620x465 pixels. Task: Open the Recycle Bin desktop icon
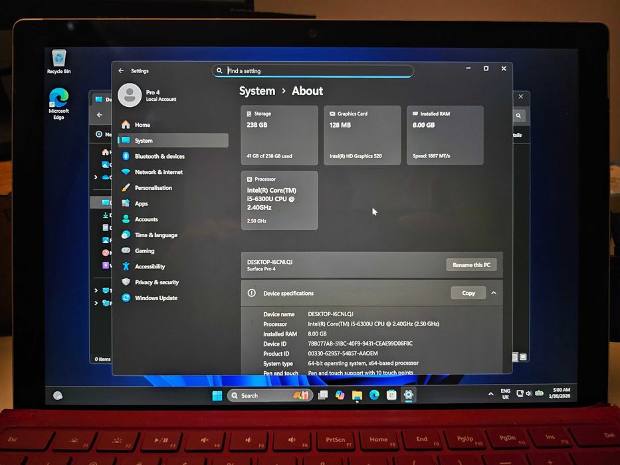(x=58, y=61)
